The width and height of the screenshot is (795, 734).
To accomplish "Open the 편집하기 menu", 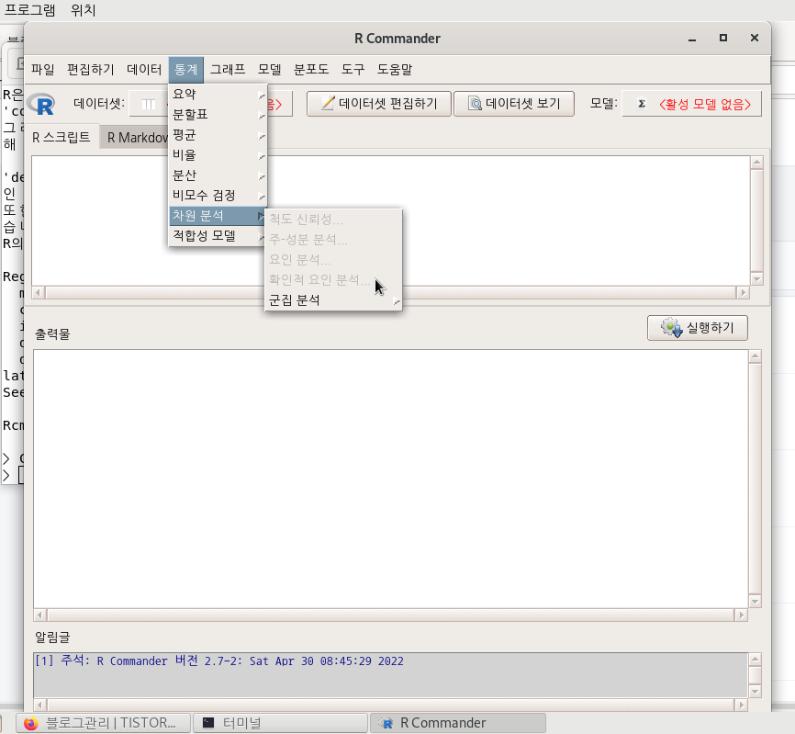I will point(91,70).
